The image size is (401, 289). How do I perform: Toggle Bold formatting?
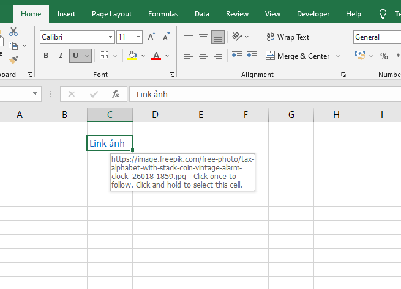point(46,56)
